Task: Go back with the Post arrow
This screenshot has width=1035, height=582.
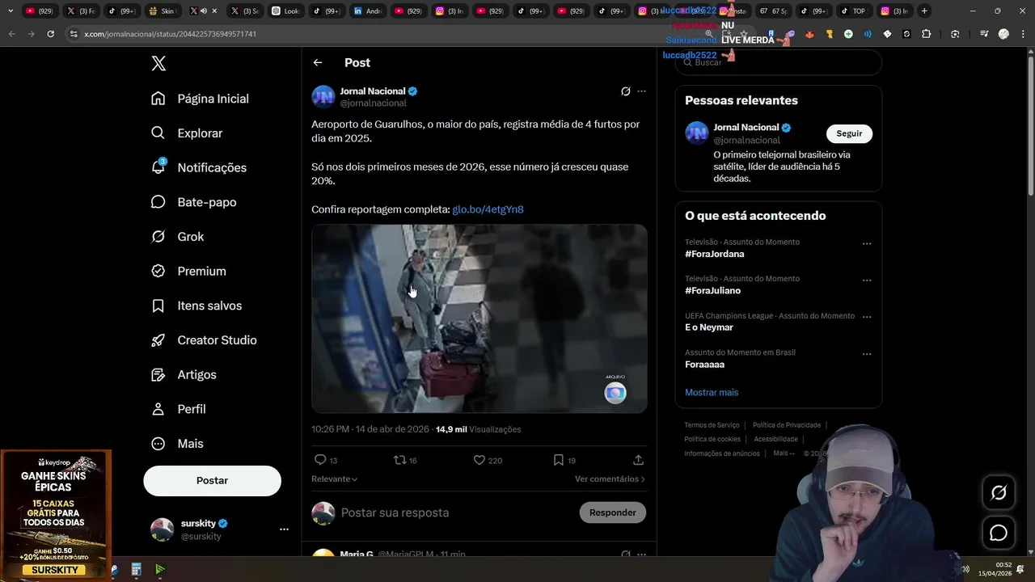Action: point(318,62)
